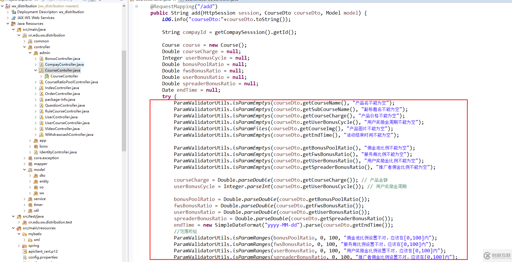Viewport: 512px width, 262px height.
Task: Click the green CourseContoller class icon
Action: pyautogui.click(x=47, y=76)
